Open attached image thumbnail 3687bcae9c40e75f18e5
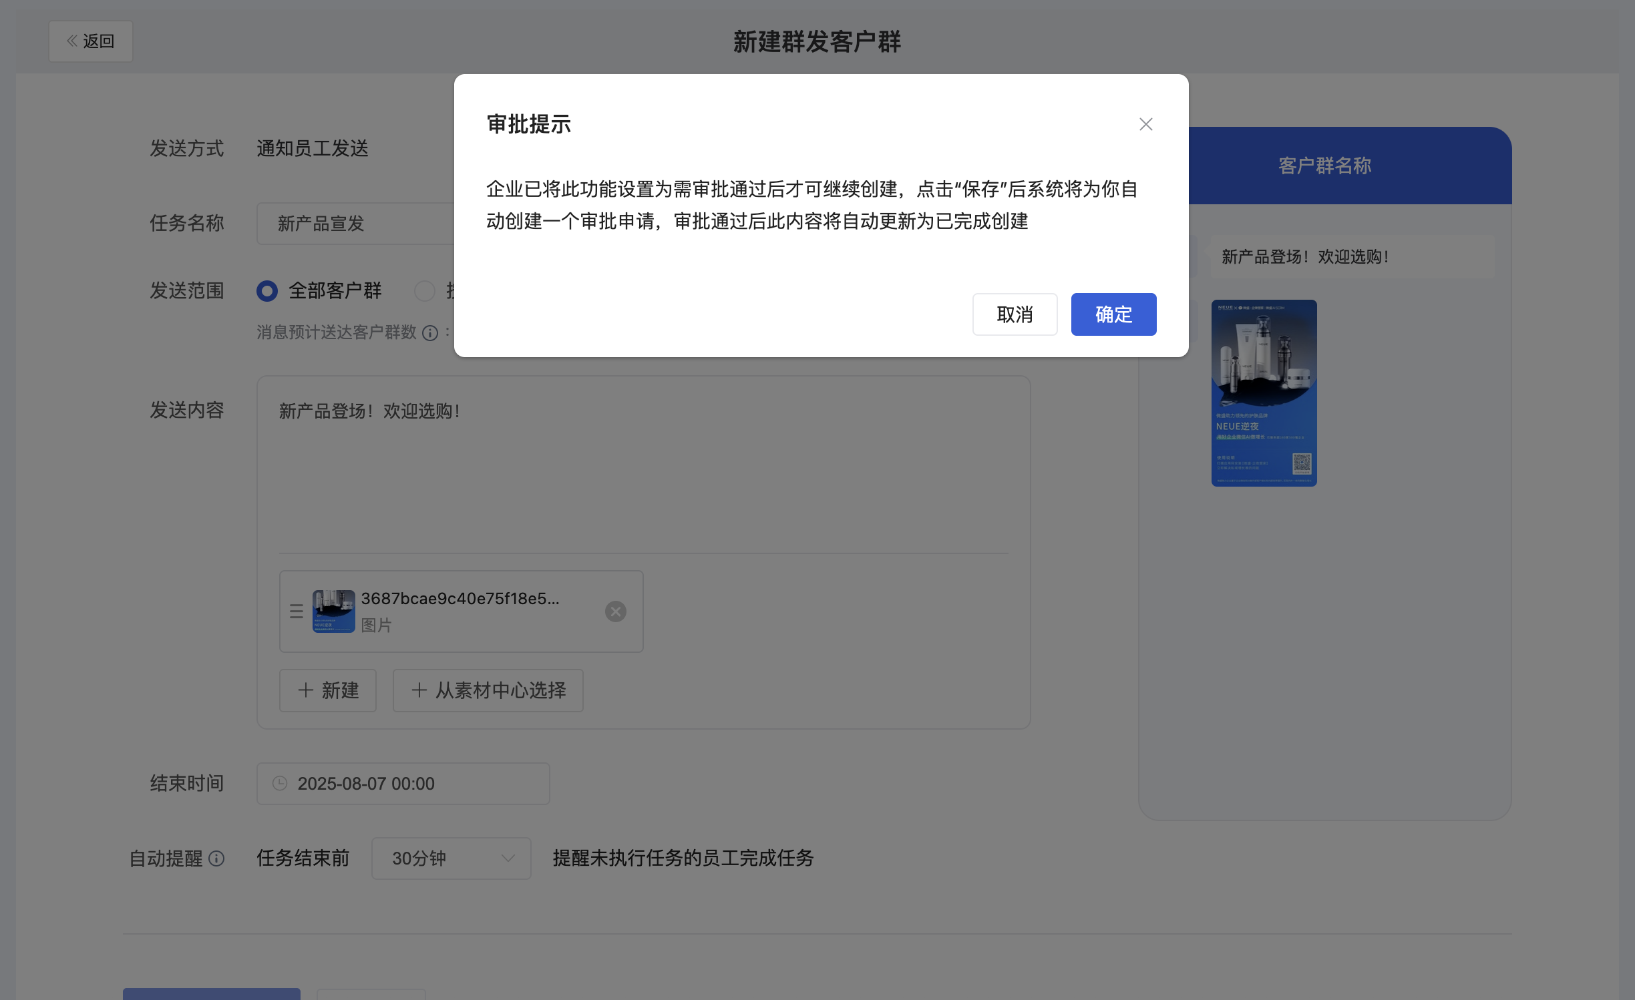 pyautogui.click(x=334, y=611)
